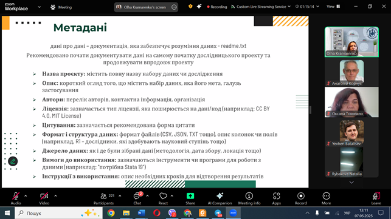
Task: Select Olha Kramarenko's video thumbnail
Action: pos(351,42)
